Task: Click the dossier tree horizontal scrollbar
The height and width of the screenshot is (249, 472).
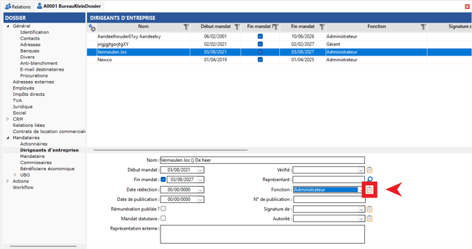Action: [x=43, y=246]
